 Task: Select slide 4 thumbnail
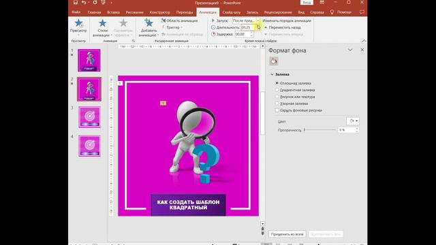click(89, 146)
